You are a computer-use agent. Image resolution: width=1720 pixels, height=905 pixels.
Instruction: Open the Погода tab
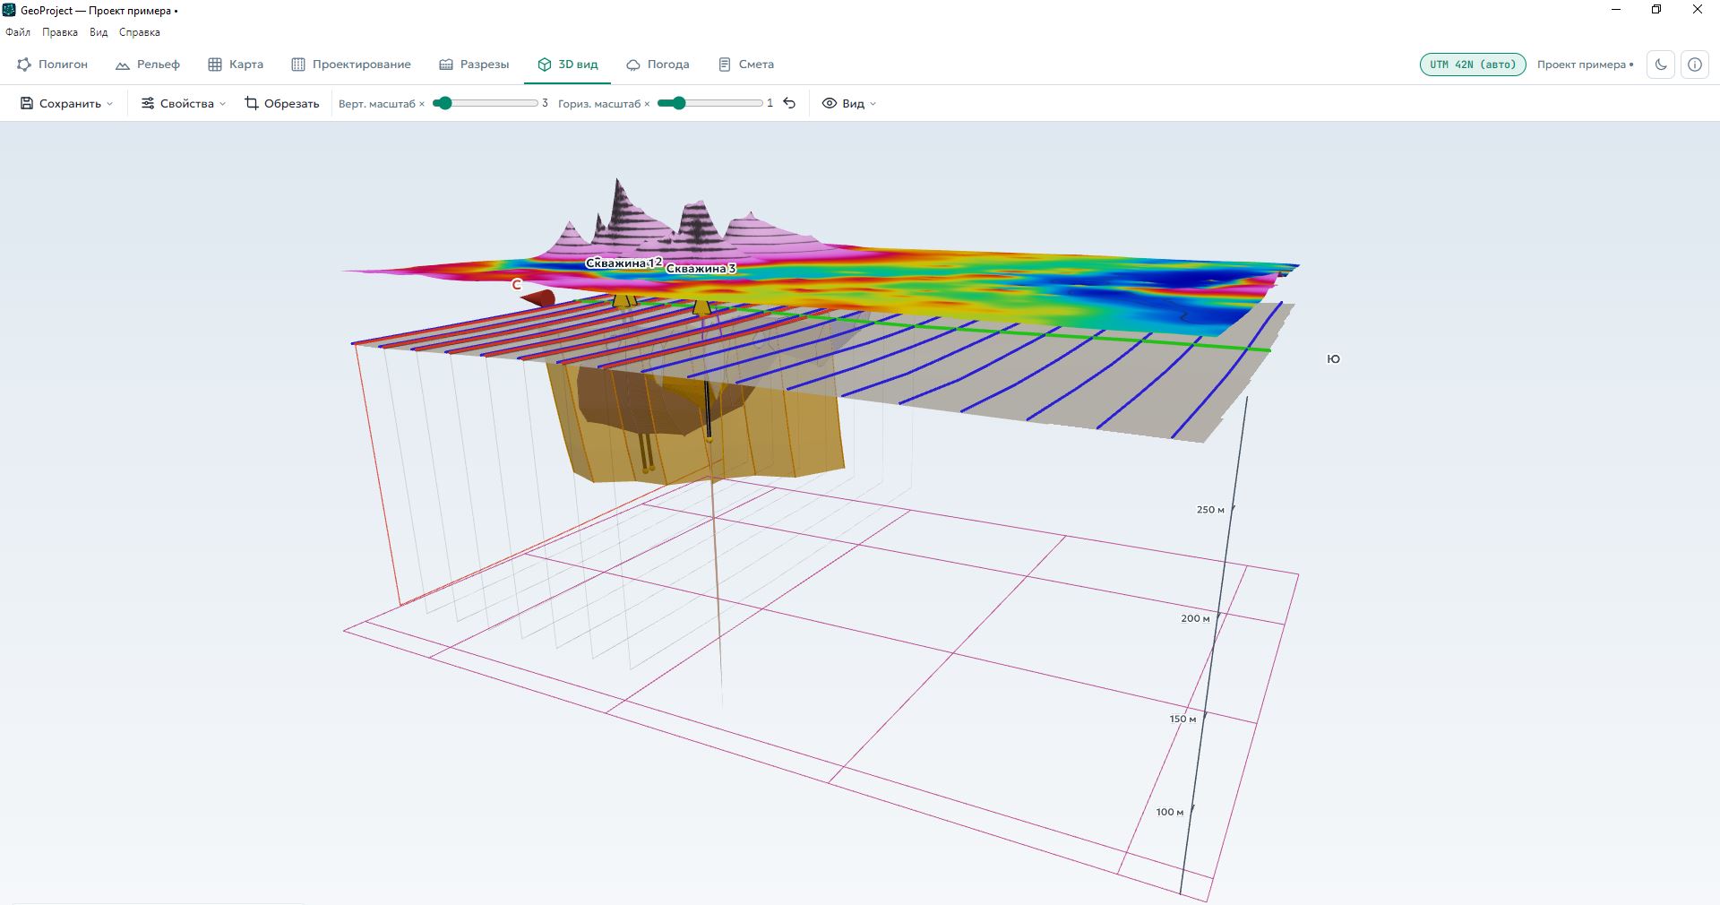(658, 65)
